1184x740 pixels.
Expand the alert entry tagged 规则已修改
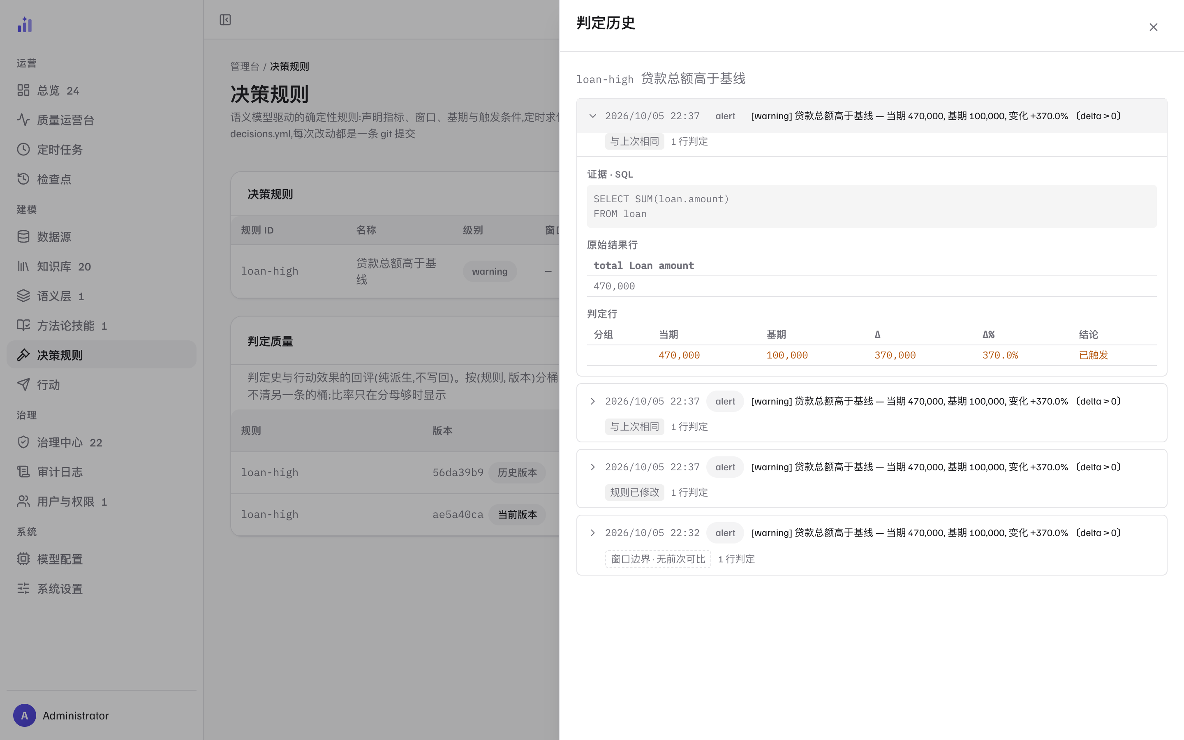[x=592, y=467]
